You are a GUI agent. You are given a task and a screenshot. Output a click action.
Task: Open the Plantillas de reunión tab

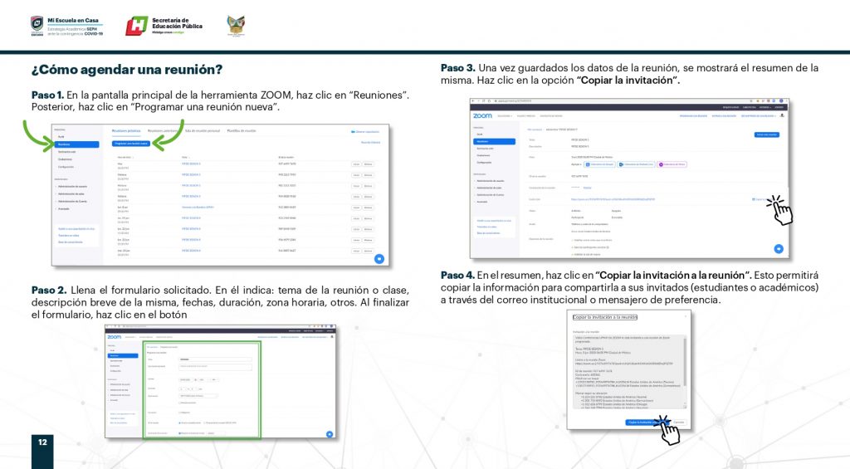tap(242, 130)
